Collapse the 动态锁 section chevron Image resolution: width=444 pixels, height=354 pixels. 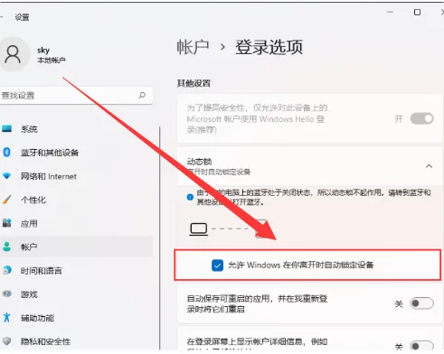click(x=429, y=166)
